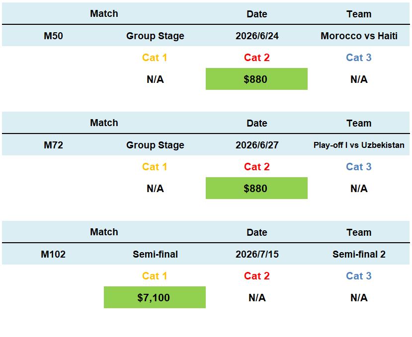
Task: Select match number M102
Action: click(53, 254)
